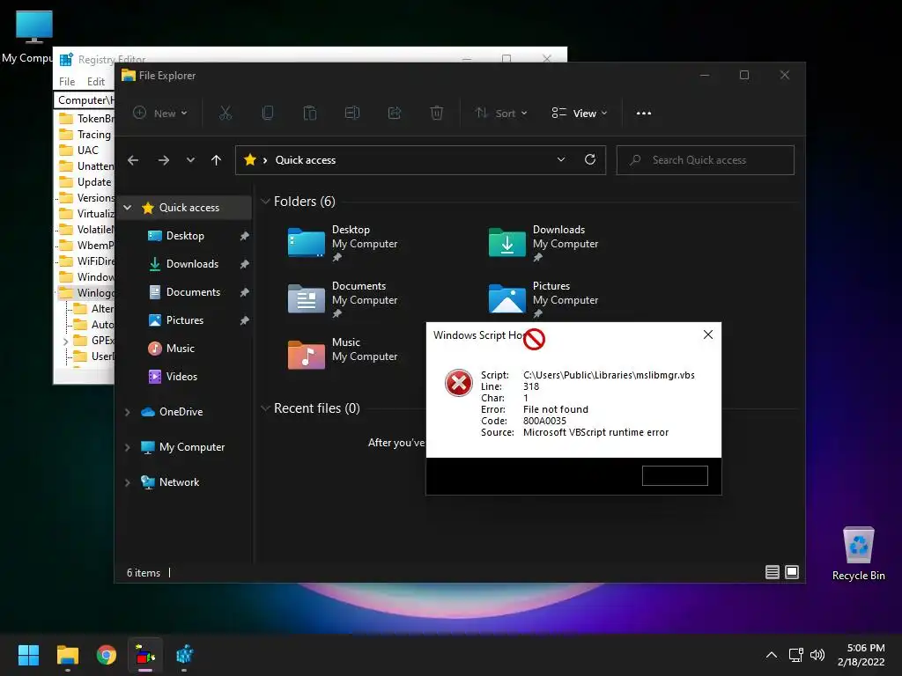Show hidden icons tray chevron
The height and width of the screenshot is (676, 902).
(x=772, y=655)
